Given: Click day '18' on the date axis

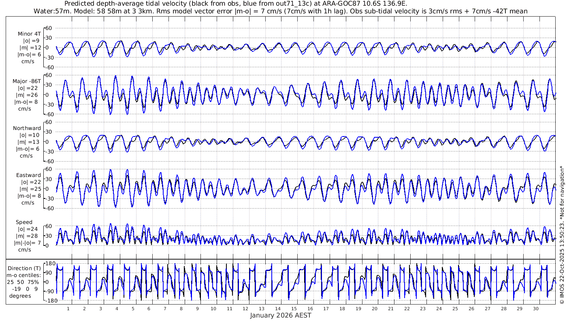Looking at the screenshot, I should point(343,308).
